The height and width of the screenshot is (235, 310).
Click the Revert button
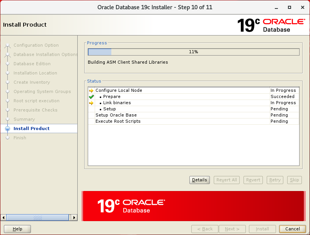tap(253, 180)
